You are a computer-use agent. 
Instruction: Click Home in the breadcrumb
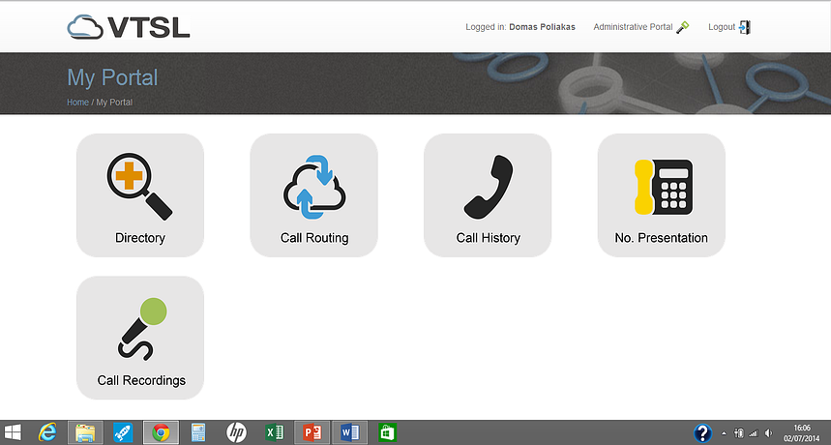tap(77, 103)
